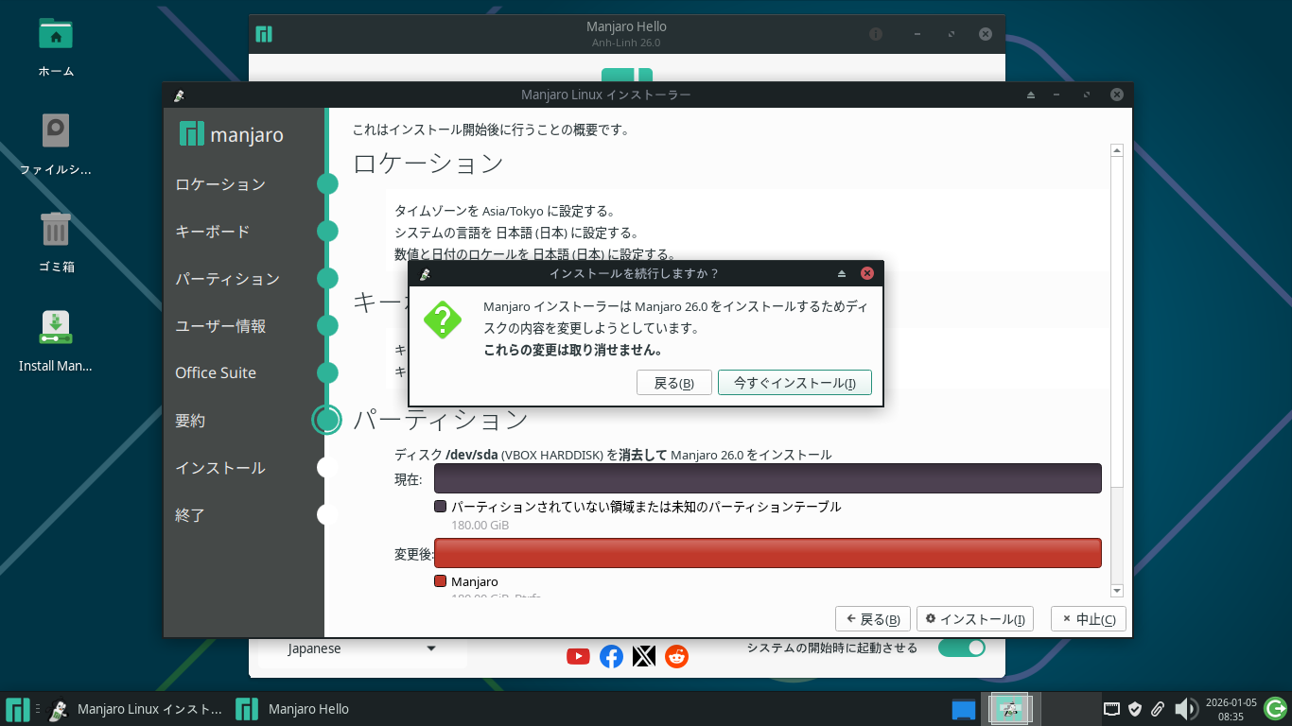Open the ファイルシ... file system desktop icon

click(56, 132)
